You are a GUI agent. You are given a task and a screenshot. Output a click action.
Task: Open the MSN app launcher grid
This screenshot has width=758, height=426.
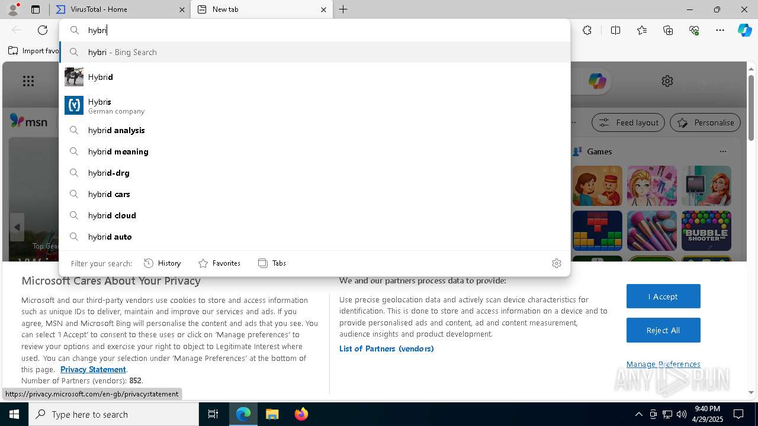tap(28, 81)
